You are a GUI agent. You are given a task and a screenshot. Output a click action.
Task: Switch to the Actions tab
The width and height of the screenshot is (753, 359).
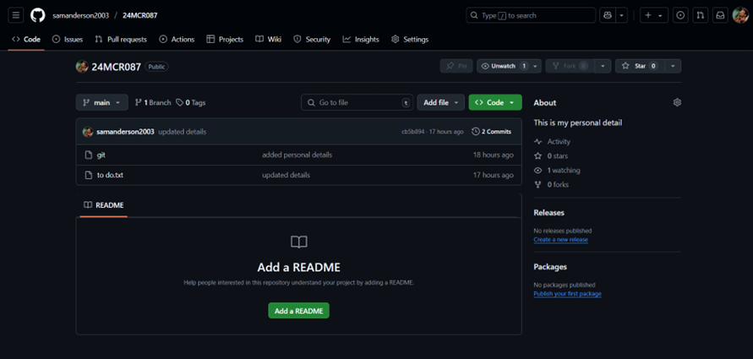tap(177, 40)
